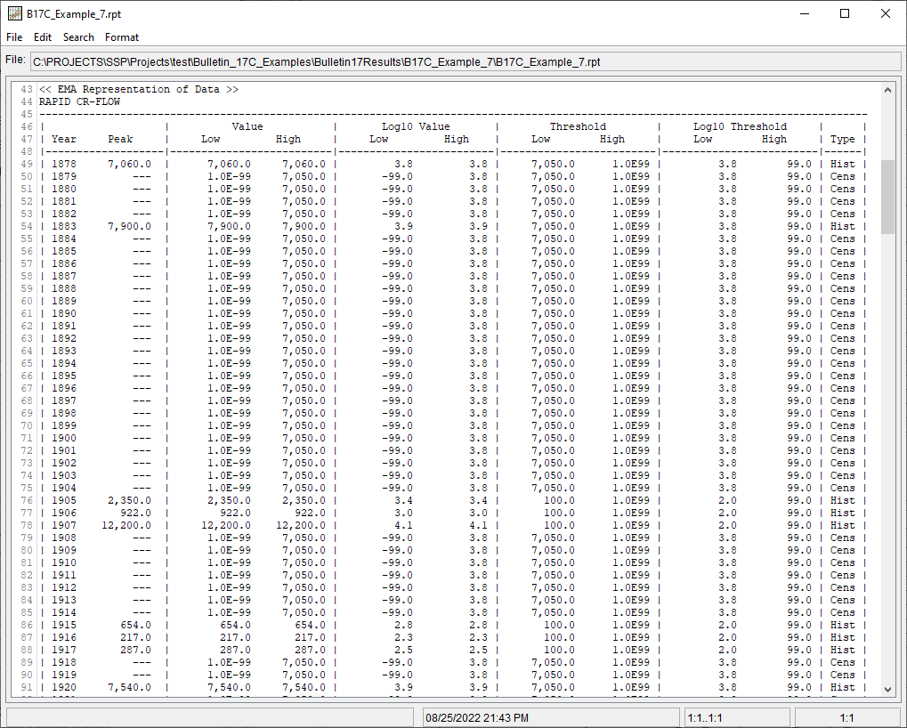The width and height of the screenshot is (907, 728).
Task: Click the file path input field
Action: coord(463,61)
